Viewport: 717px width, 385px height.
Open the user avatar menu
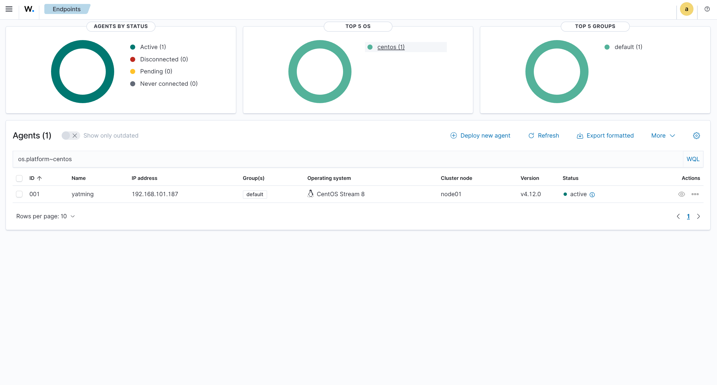point(686,9)
